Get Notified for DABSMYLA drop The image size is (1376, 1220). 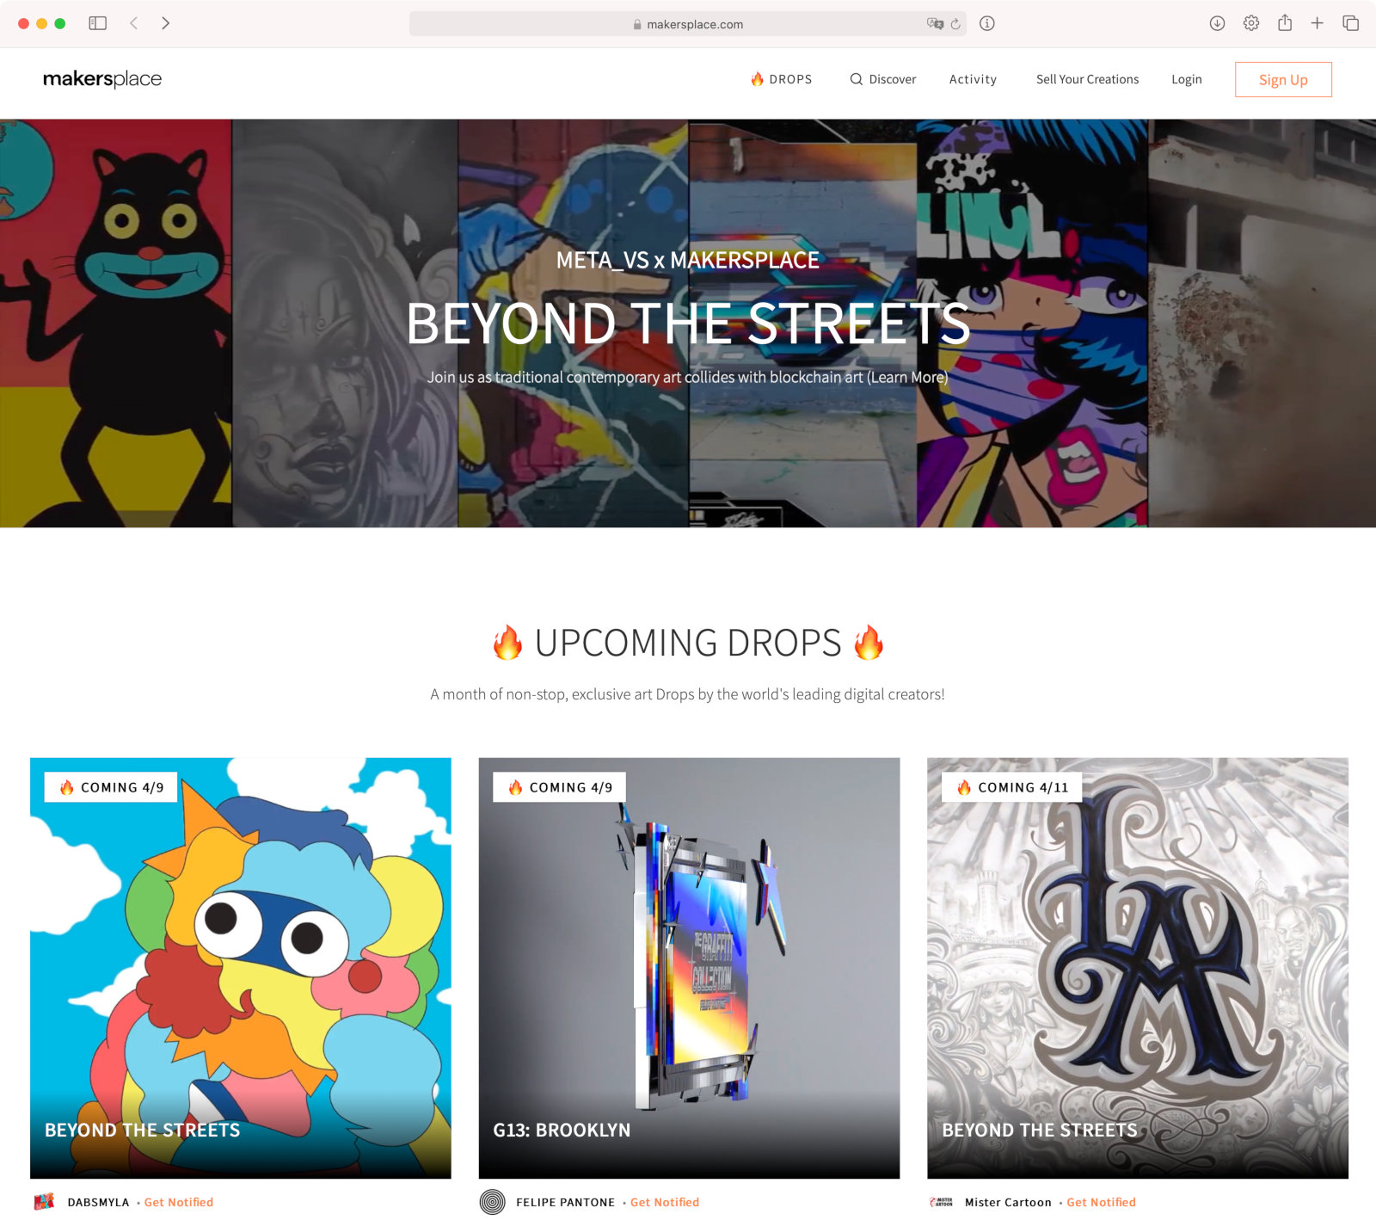coord(179,1202)
